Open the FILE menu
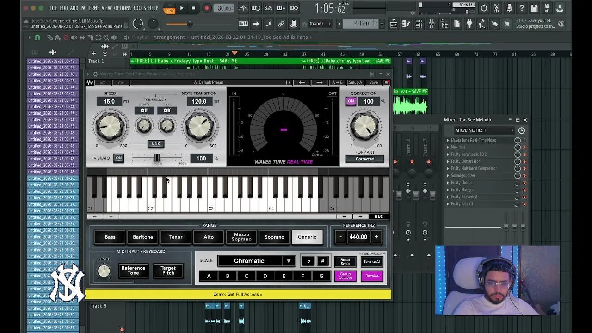The width and height of the screenshot is (592, 333). pyautogui.click(x=54, y=8)
